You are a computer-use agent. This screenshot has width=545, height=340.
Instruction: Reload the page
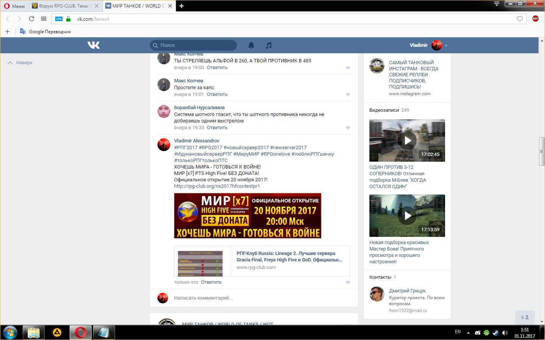click(x=31, y=19)
